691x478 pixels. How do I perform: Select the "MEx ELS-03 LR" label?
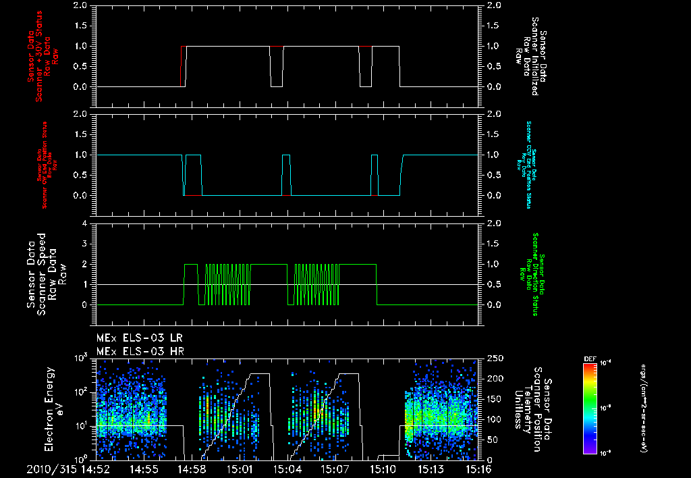click(139, 338)
